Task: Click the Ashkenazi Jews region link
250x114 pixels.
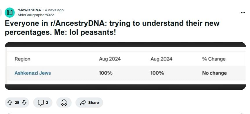Action: pyautogui.click(x=33, y=73)
